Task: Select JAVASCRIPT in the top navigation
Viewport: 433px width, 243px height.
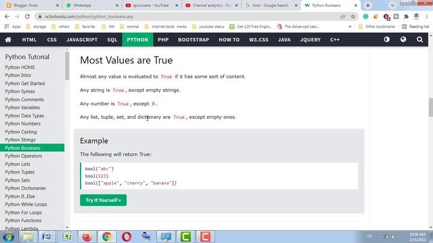Action: 82,40
